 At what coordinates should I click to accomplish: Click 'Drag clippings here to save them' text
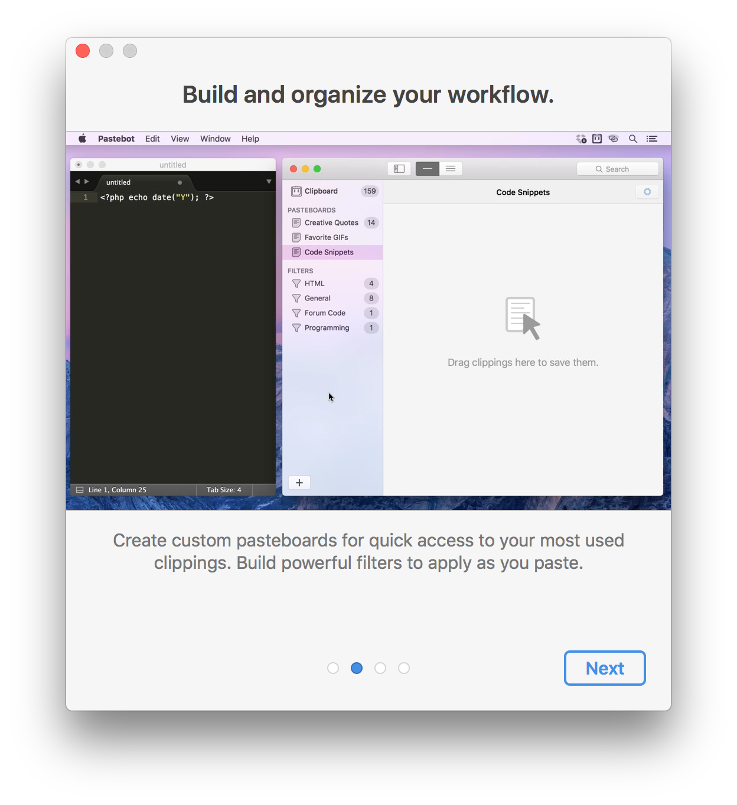click(523, 362)
